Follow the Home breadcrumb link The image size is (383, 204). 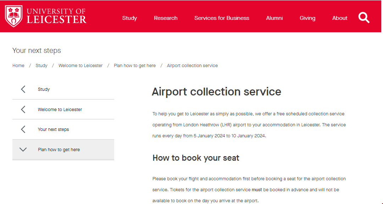tap(18, 66)
